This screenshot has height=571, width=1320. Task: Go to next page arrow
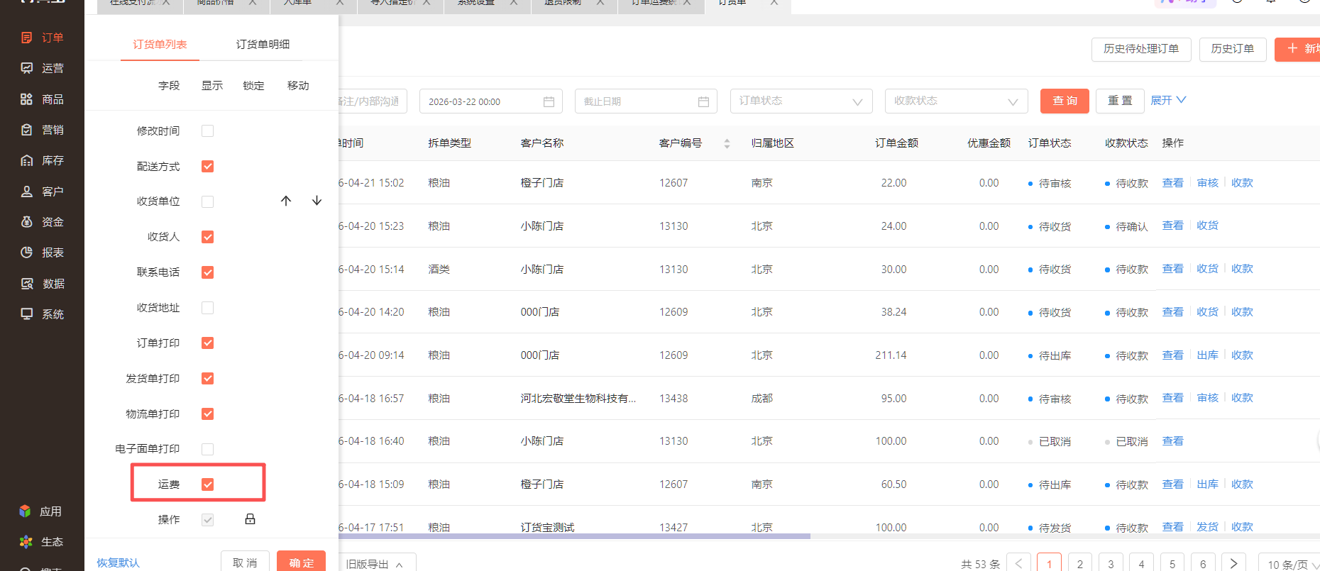(1233, 563)
